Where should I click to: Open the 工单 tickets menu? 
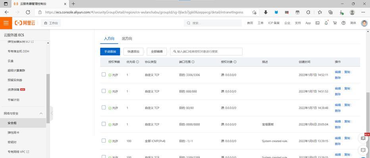point(260,23)
